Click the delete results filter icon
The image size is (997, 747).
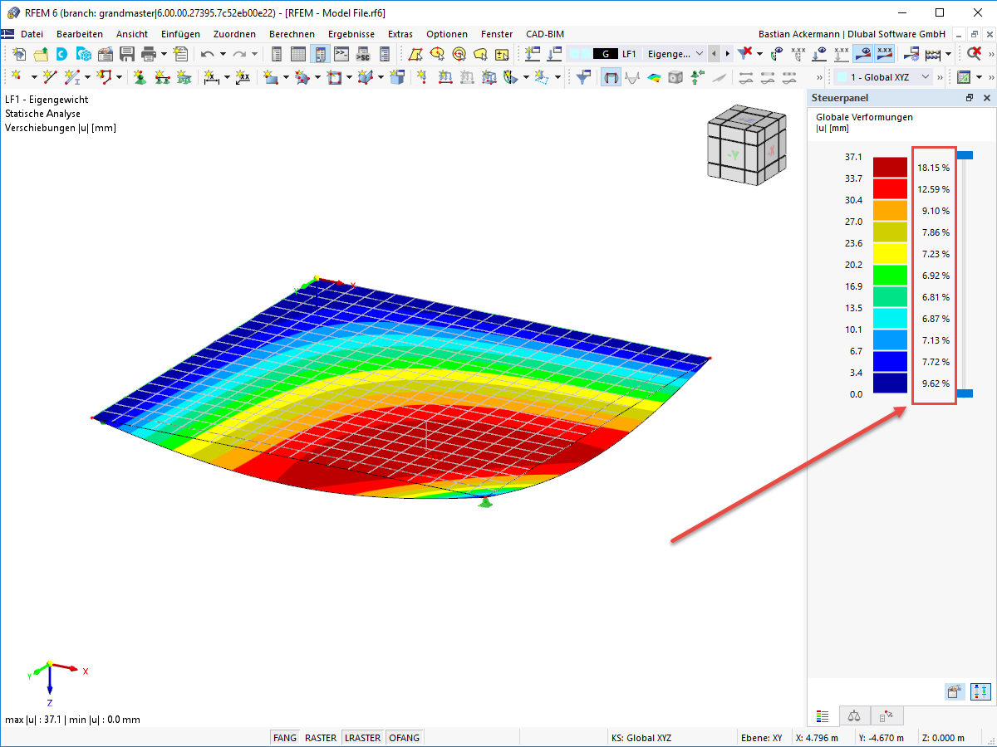pos(745,54)
